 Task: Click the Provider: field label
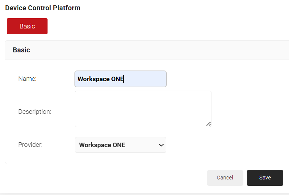(x=30, y=145)
